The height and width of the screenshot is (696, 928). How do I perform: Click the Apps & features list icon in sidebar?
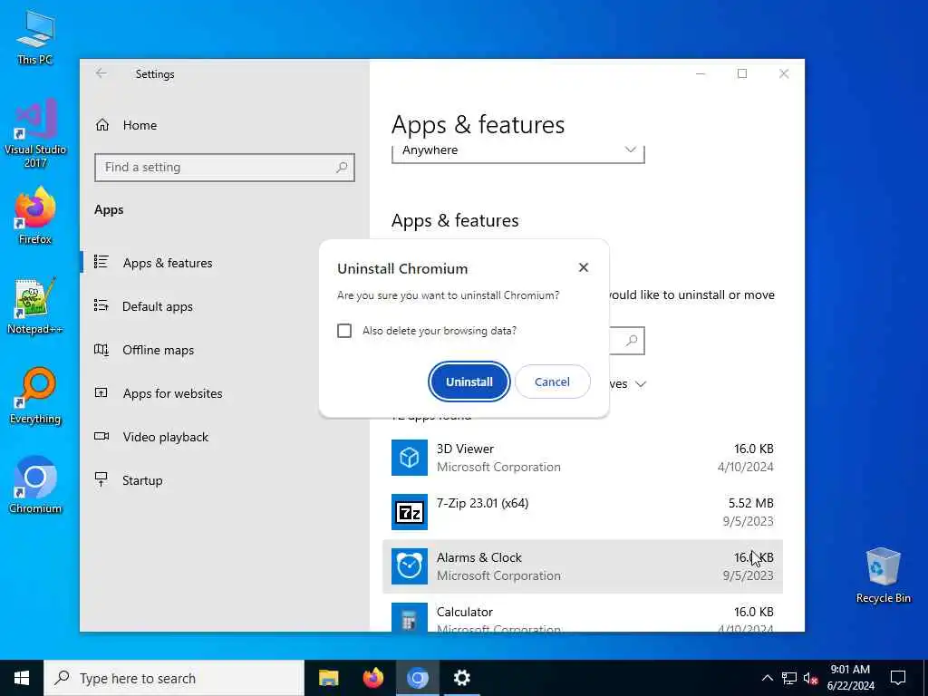tap(101, 262)
